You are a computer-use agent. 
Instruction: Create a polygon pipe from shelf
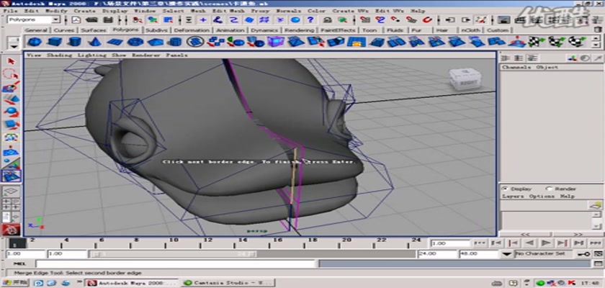pyautogui.click(x=176, y=41)
